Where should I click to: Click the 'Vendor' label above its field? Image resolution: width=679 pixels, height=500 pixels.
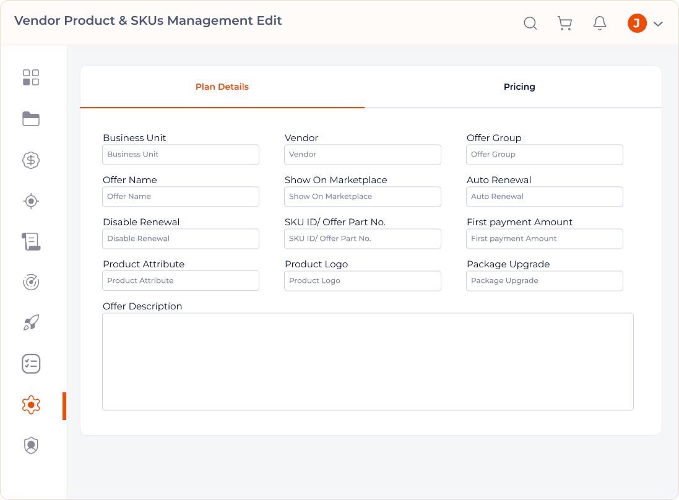pyautogui.click(x=301, y=137)
